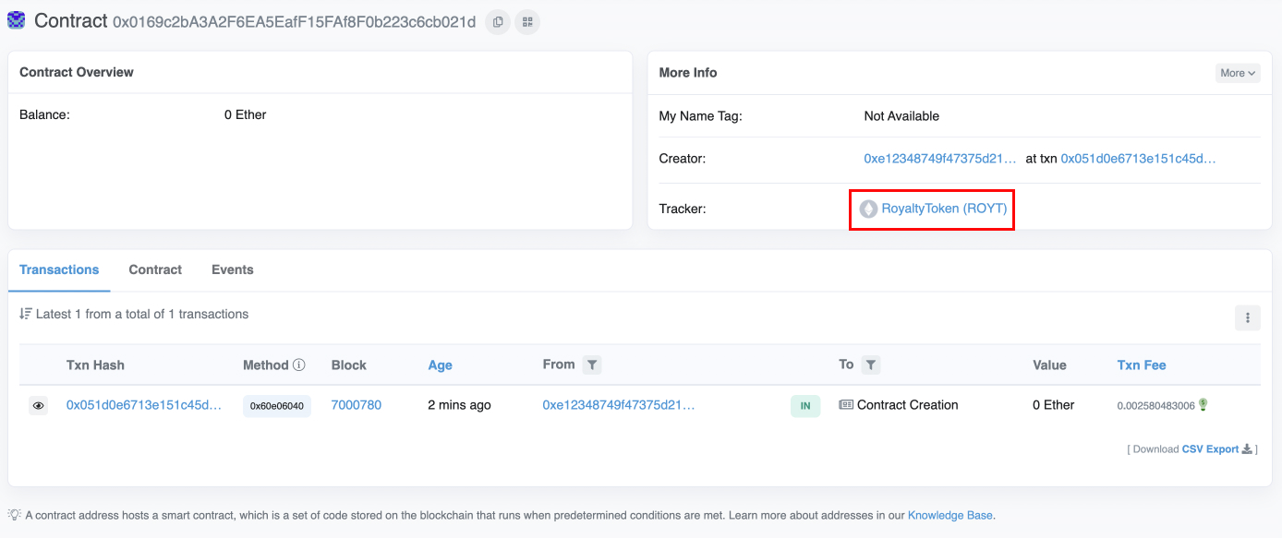Click the Method info icon

[299, 365]
